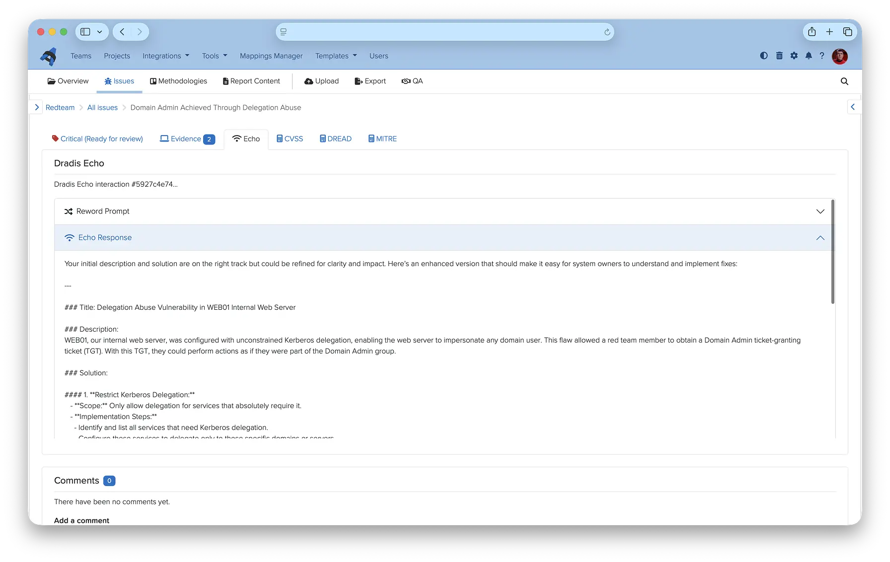This screenshot has height=562, width=890.
Task: Click the Export button
Action: pyautogui.click(x=371, y=81)
